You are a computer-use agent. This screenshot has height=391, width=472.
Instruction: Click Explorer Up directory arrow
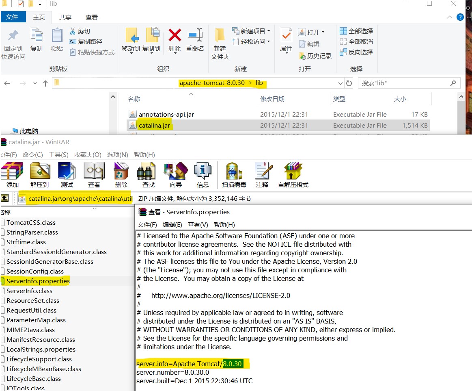tap(45, 83)
